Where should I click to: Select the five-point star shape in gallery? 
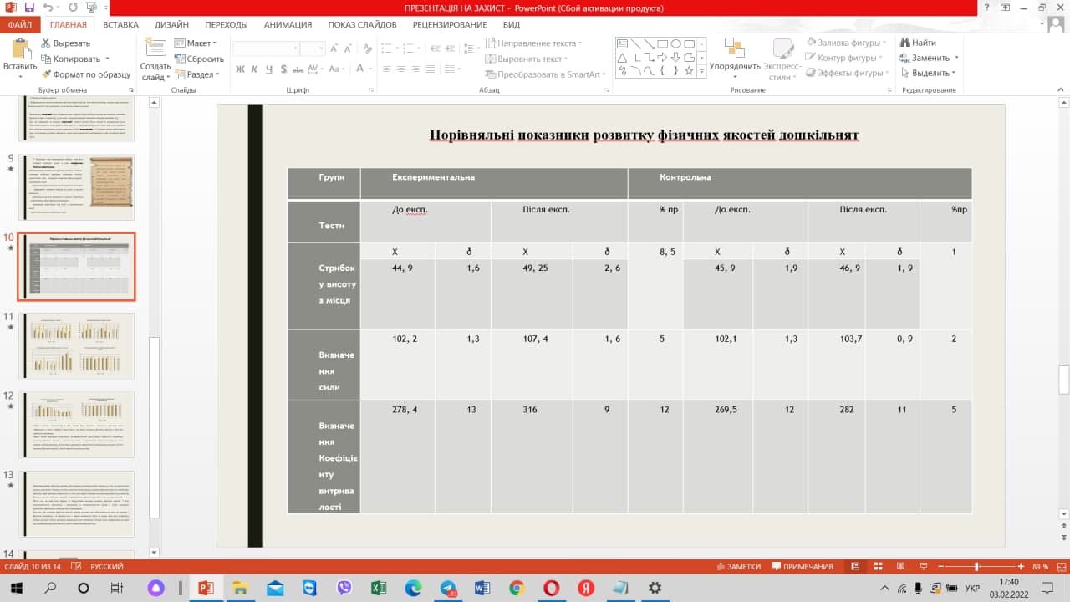(690, 72)
